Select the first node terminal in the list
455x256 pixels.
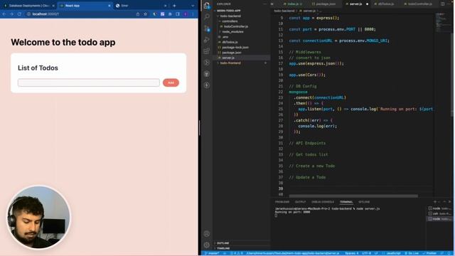point(439,208)
